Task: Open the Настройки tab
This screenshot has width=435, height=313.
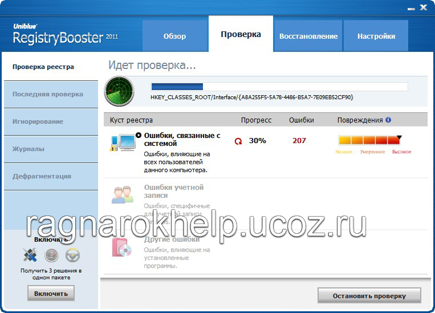Action: point(376,36)
